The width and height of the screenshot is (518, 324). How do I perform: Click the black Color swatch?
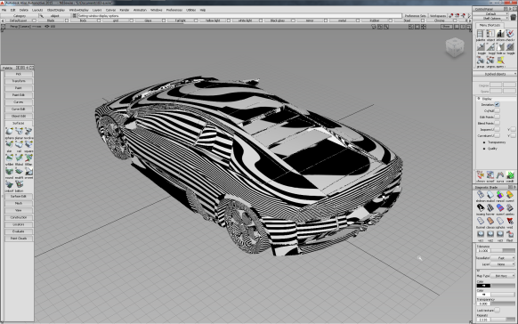(483, 286)
